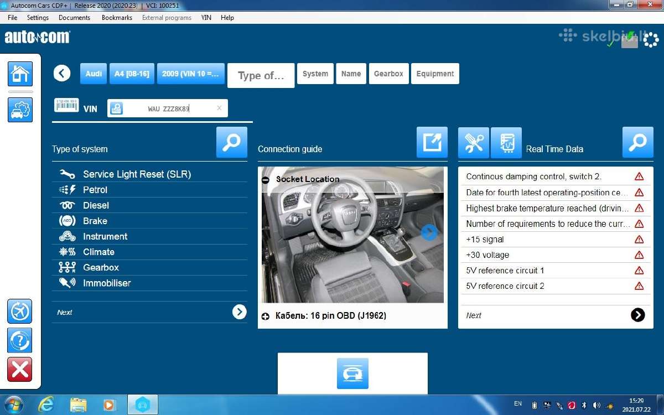
Task: Go to next image in Socket Location
Action: (x=429, y=232)
